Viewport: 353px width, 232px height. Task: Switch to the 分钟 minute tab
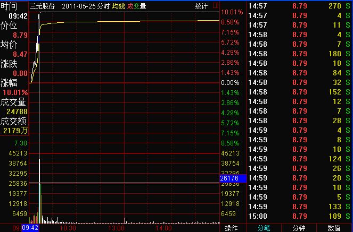click(x=299, y=228)
